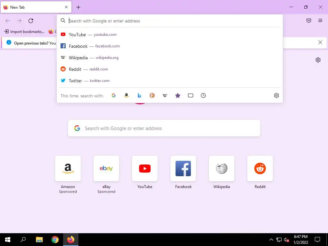
Task: Launch Chrome from the taskbar
Action: [55, 240]
